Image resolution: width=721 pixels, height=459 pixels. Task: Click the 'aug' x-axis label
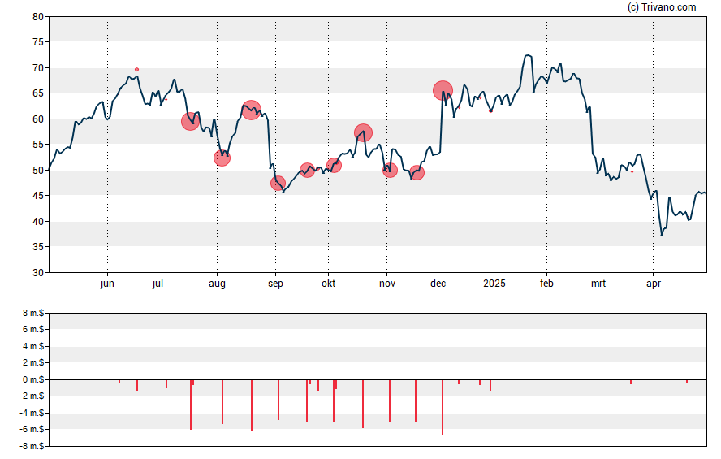point(217,284)
